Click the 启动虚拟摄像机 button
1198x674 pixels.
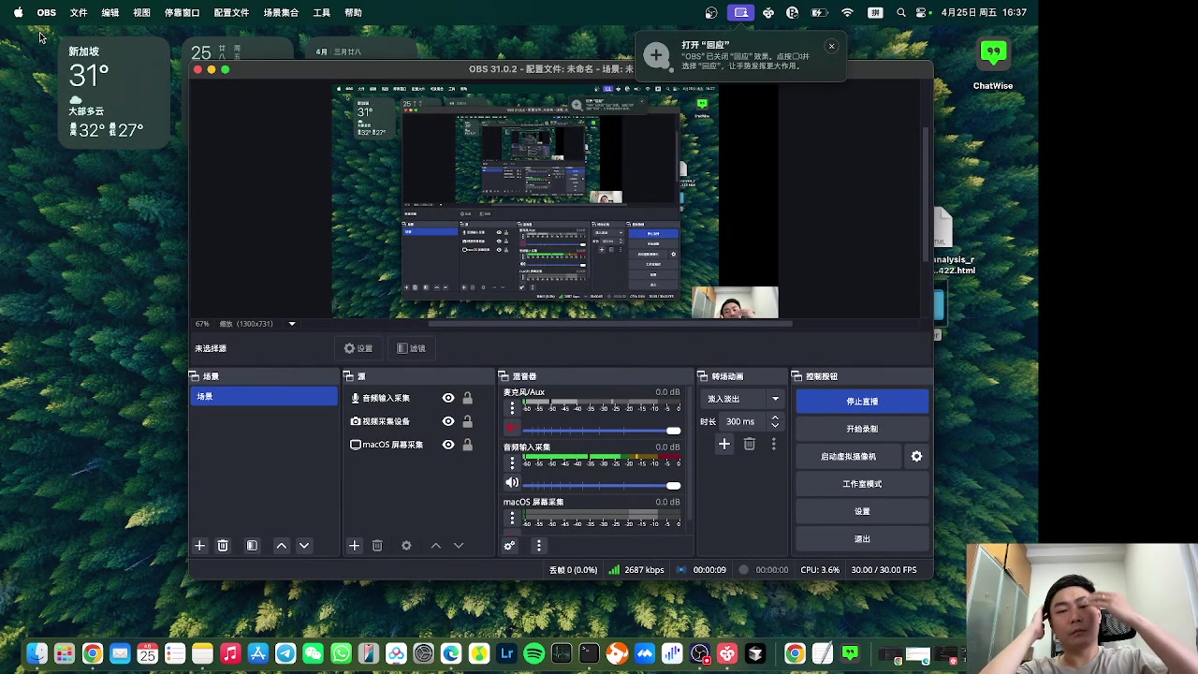[x=849, y=457]
